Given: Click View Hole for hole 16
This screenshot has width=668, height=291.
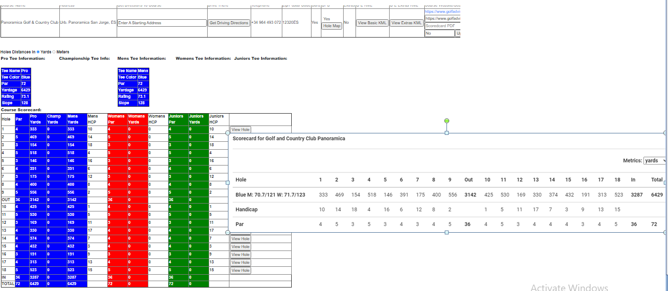Looking at the screenshot, I should click(241, 254).
